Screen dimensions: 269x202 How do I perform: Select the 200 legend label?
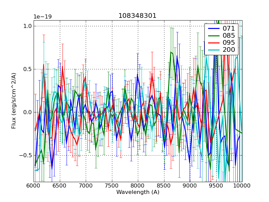229,50
